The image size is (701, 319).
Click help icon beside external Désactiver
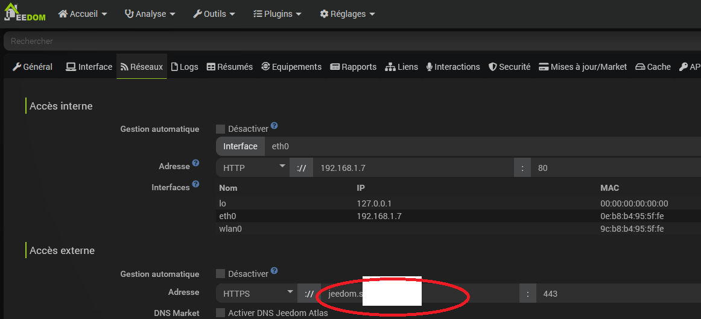click(x=274, y=270)
